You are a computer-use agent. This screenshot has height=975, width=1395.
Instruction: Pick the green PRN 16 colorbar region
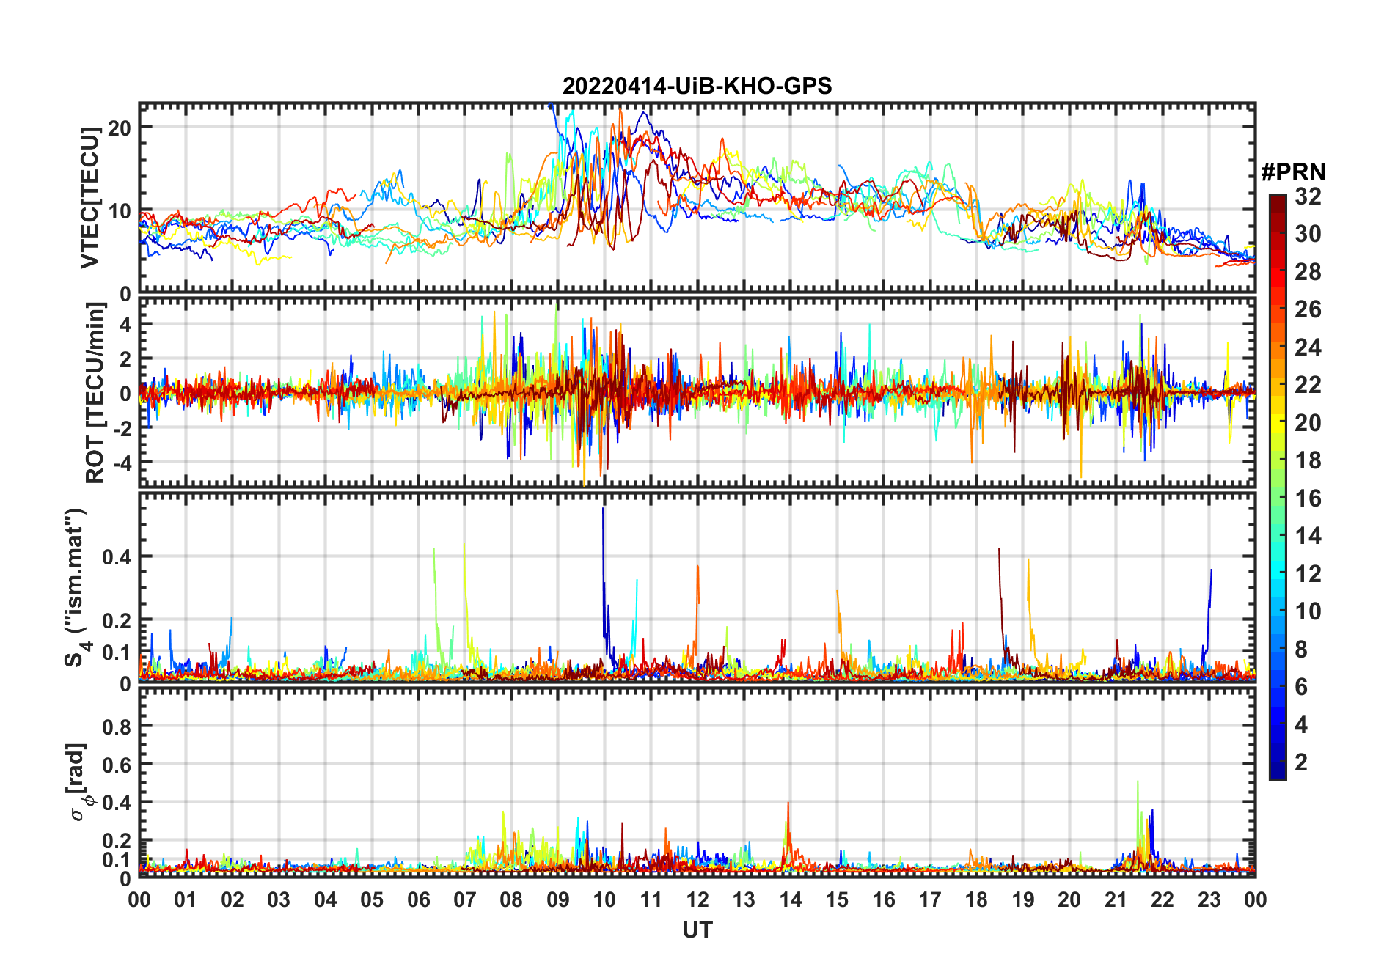(x=1278, y=498)
